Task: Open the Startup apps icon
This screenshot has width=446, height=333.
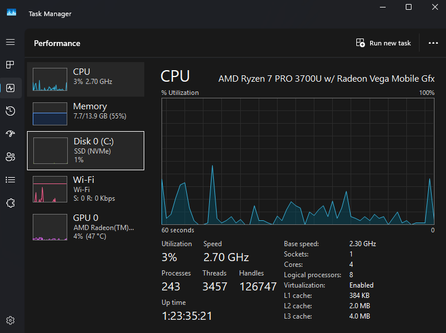Action: tap(10, 133)
